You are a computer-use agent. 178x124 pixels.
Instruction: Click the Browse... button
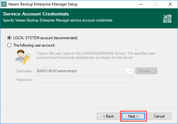[146, 71]
